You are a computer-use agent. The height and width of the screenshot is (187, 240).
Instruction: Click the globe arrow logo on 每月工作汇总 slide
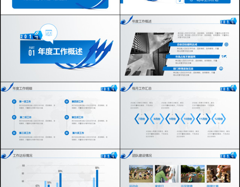(126, 87)
